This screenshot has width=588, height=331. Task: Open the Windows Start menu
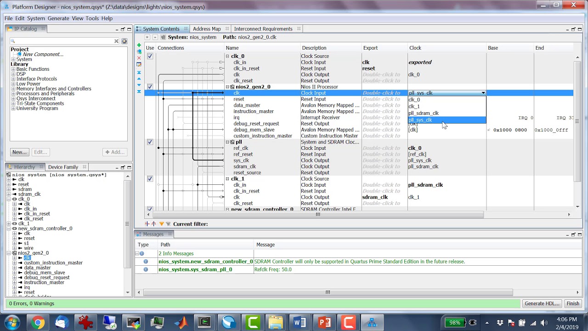(x=12, y=322)
